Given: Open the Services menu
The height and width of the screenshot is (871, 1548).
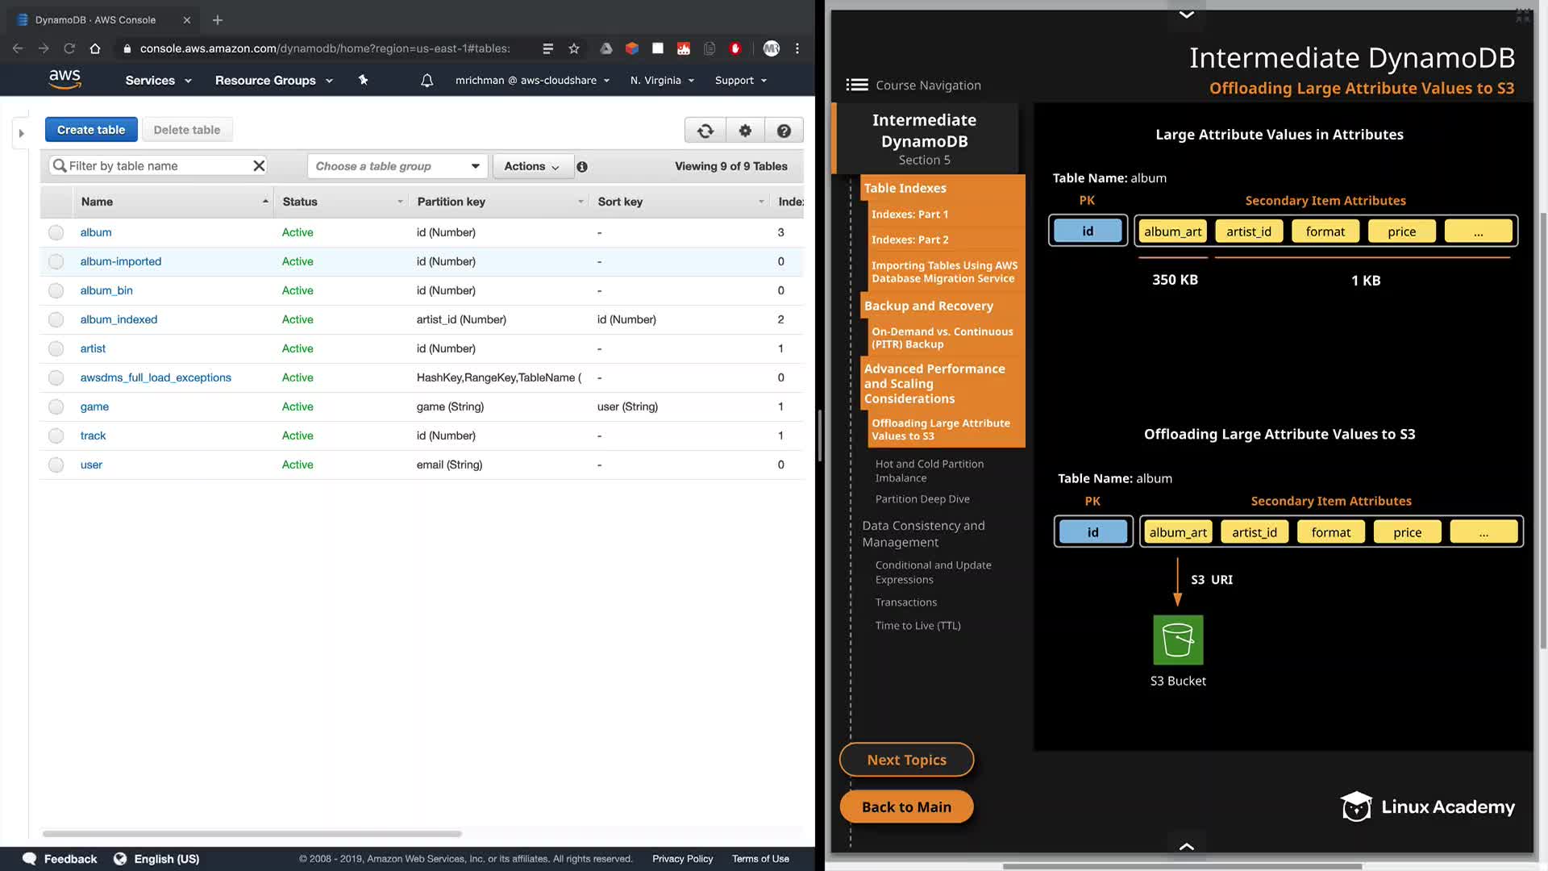Looking at the screenshot, I should tap(158, 80).
